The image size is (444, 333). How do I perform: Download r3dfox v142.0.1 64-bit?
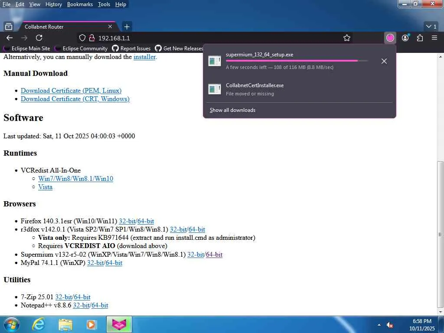coord(197,229)
